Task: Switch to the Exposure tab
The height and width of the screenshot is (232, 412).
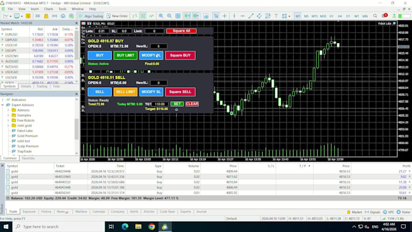Action: 29,211
